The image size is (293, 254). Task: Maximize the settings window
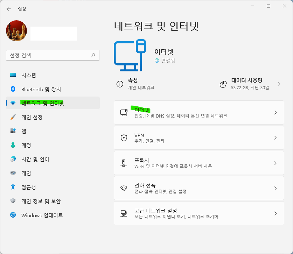tap(268, 6)
